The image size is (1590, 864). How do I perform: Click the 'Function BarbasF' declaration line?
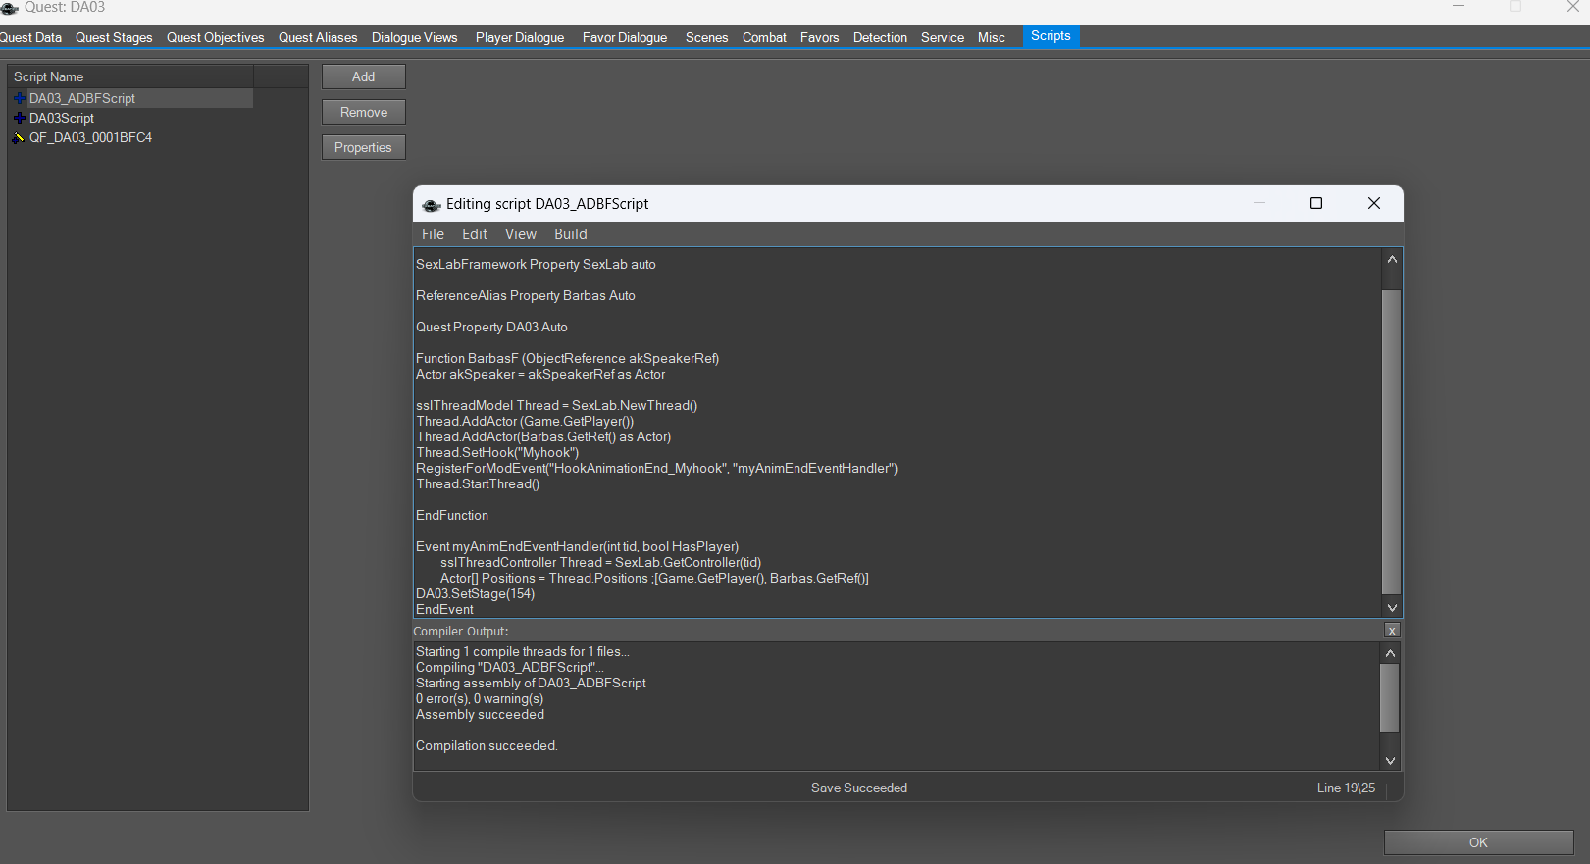click(x=567, y=358)
